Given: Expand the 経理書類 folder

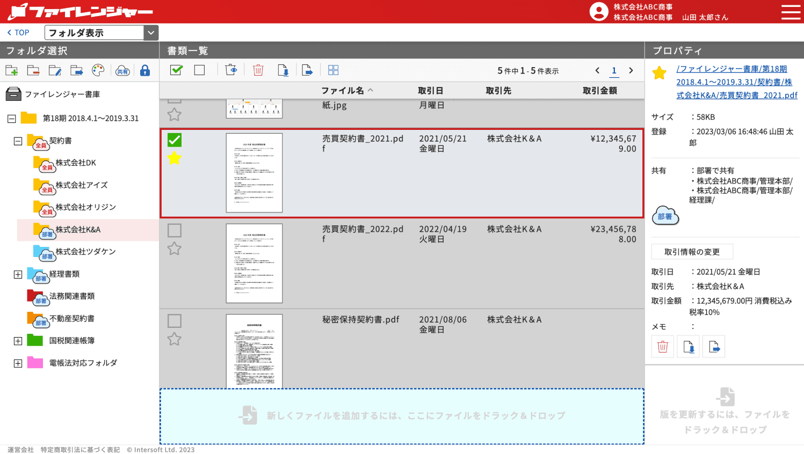Looking at the screenshot, I should point(18,274).
